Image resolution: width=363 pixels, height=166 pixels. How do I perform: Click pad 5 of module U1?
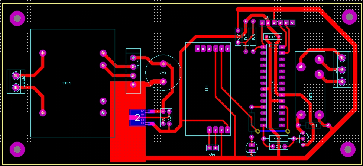pos(227,49)
